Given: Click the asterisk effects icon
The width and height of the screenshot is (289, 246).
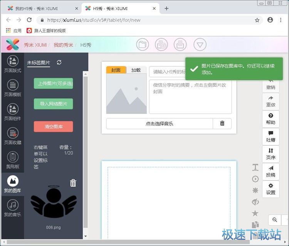Looking at the screenshot, I should (255, 190).
